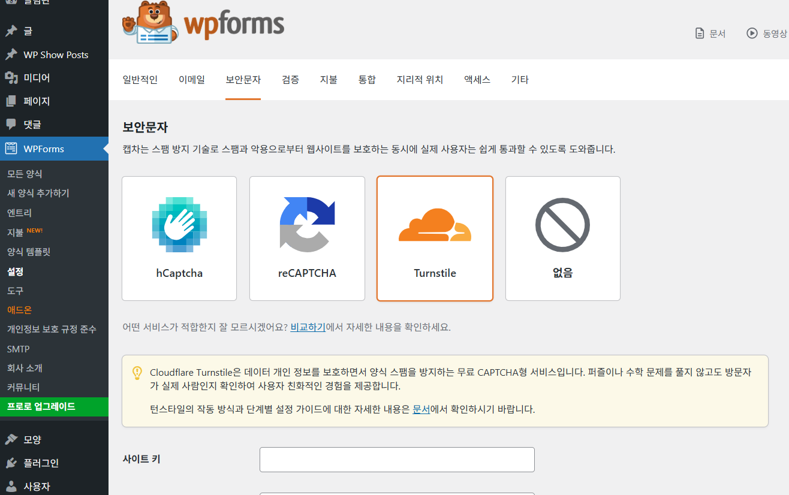Select the hCaptcha option card
Image resolution: width=789 pixels, height=495 pixels.
tap(179, 239)
